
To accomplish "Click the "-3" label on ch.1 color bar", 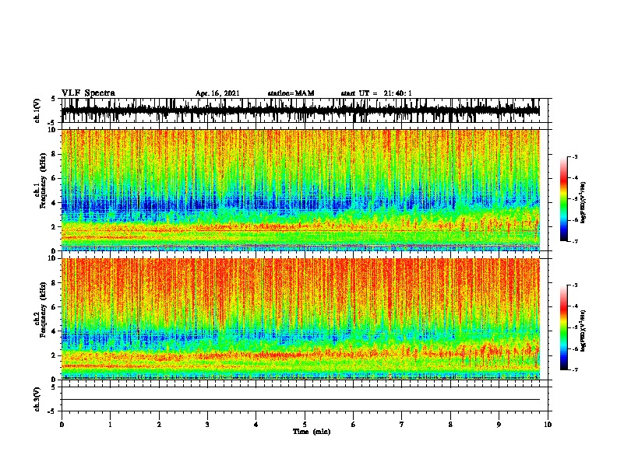I will (574, 157).
